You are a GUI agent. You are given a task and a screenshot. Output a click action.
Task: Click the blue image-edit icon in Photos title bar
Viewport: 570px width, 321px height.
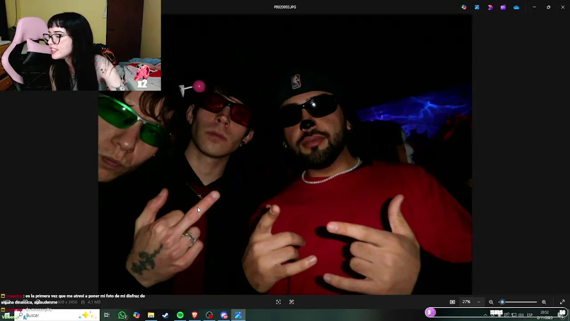[x=477, y=7]
